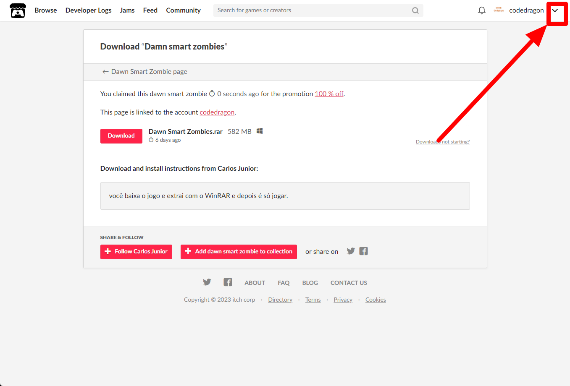Screen dimensions: 570x386
Task: Click 'Download not starting?' link
Action: point(443,142)
